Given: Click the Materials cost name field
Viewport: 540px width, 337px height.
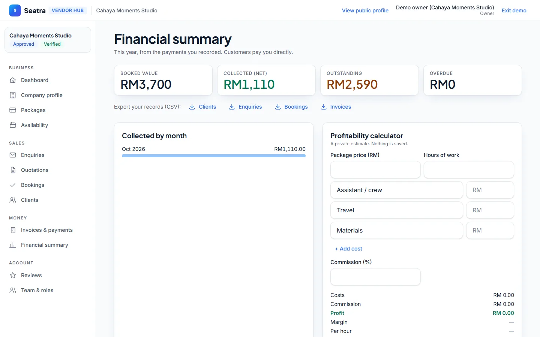Looking at the screenshot, I should point(397,230).
